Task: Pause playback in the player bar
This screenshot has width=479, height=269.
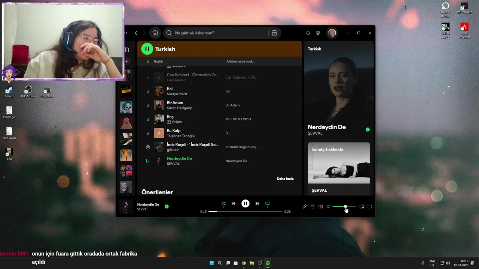Action: pyautogui.click(x=245, y=204)
